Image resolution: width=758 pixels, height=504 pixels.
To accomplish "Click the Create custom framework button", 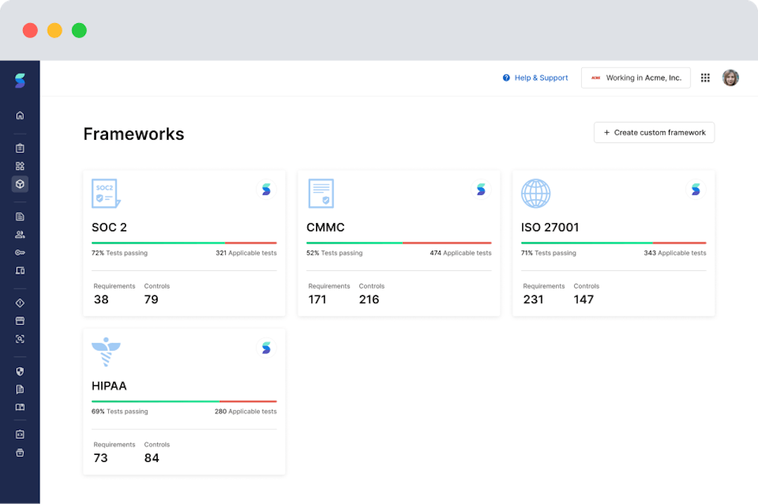I will pos(653,132).
